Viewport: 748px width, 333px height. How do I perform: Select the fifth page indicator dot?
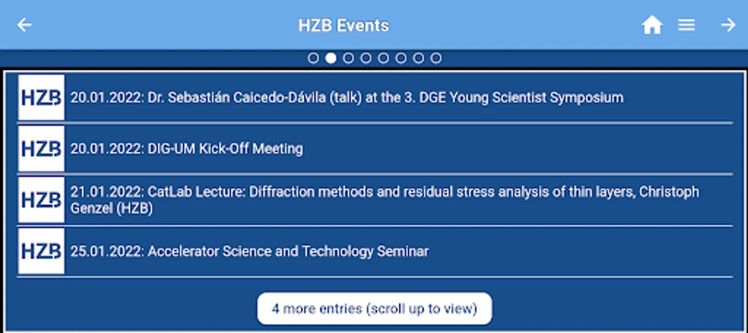click(383, 58)
